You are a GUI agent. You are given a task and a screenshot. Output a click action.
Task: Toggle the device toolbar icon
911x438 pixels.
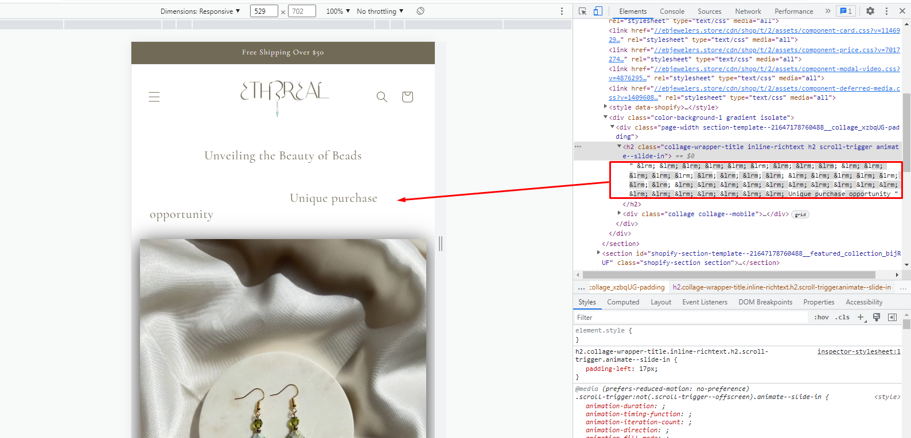pos(598,11)
